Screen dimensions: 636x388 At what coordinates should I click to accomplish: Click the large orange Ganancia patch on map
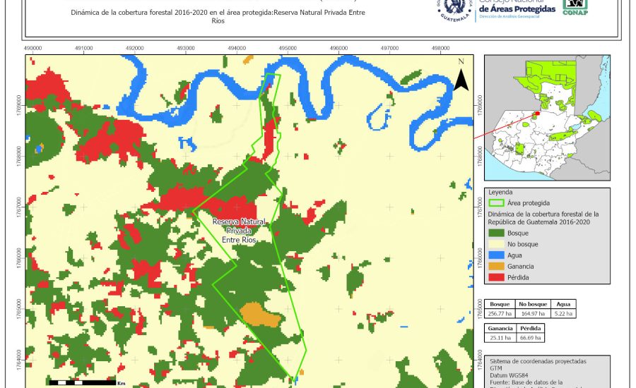253,313
